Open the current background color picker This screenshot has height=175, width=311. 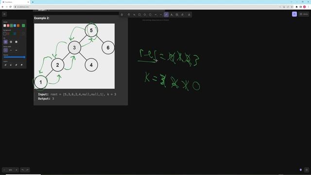click(x=23, y=34)
